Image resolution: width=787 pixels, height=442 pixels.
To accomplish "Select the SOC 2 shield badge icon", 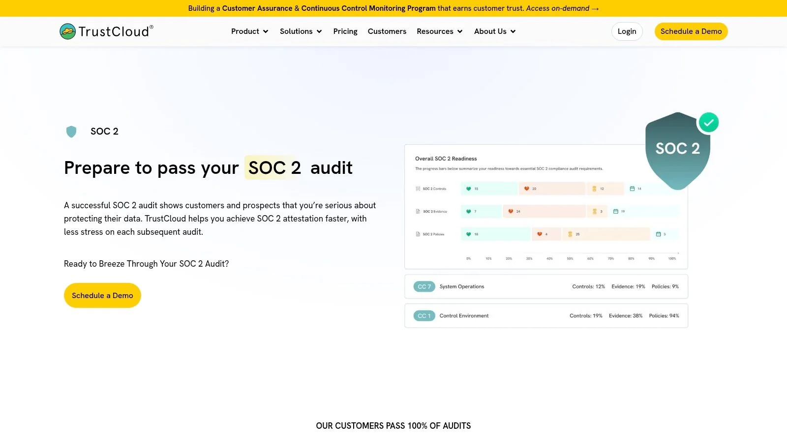I will (x=677, y=149).
